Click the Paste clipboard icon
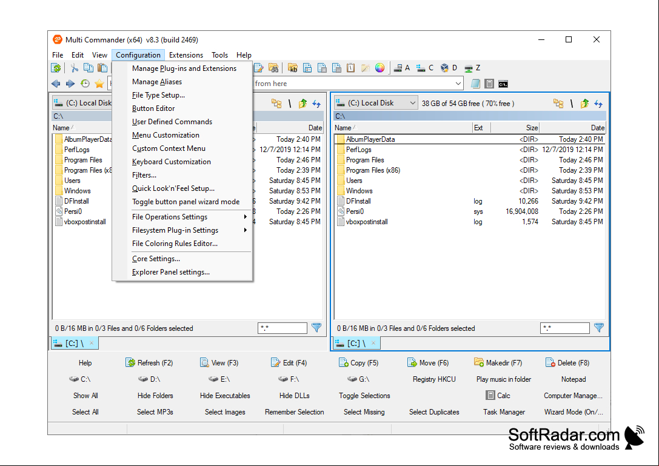 point(102,68)
